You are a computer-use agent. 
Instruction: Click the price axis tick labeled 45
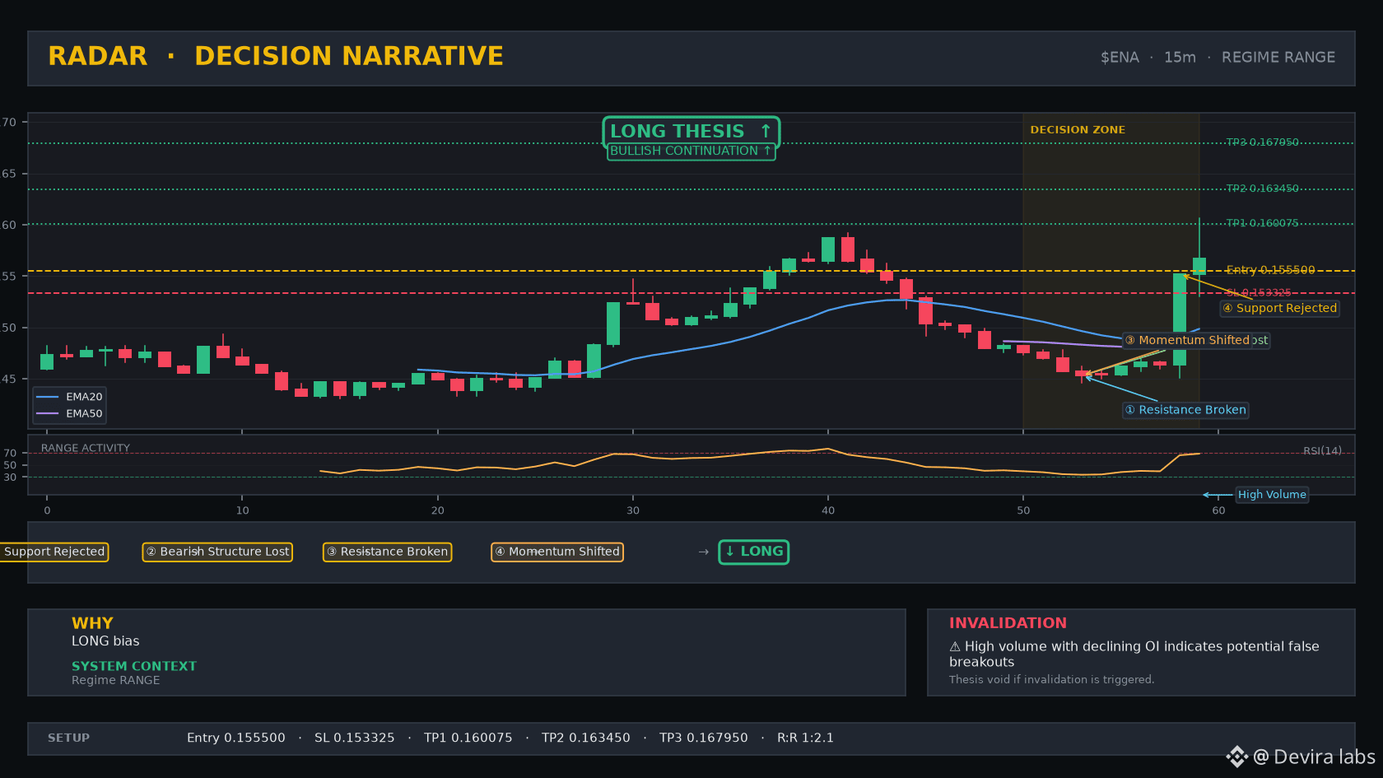tap(9, 379)
